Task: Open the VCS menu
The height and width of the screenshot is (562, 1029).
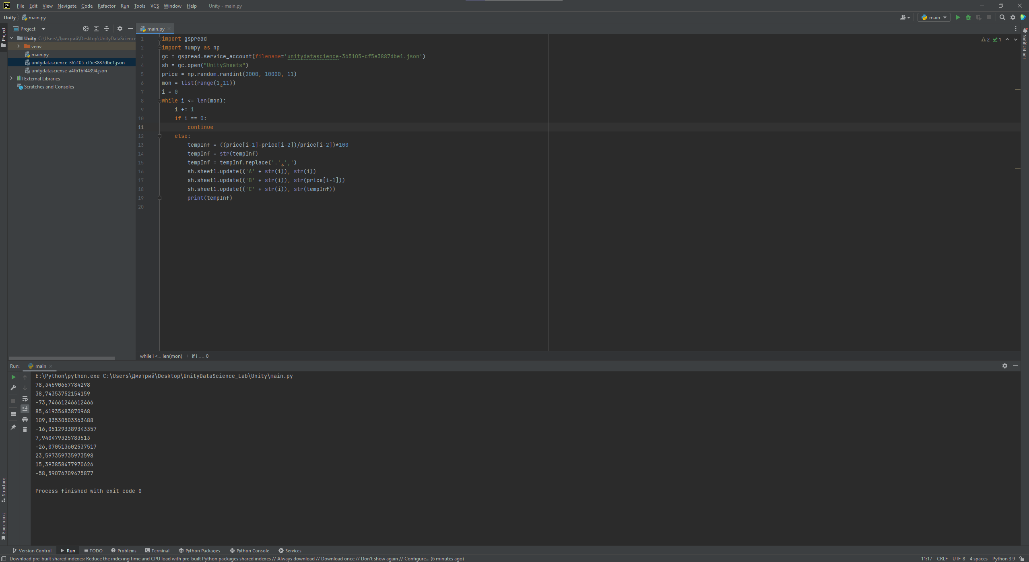Action: [x=154, y=6]
